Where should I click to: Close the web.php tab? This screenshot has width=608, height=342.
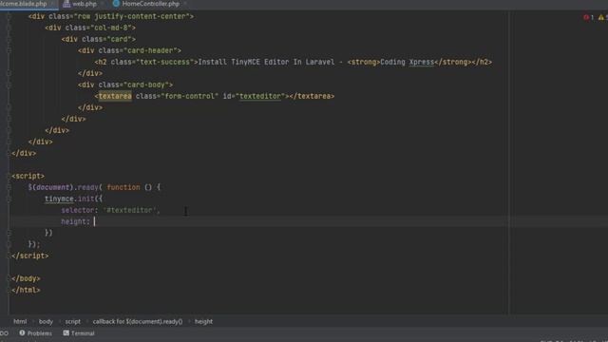(x=103, y=4)
